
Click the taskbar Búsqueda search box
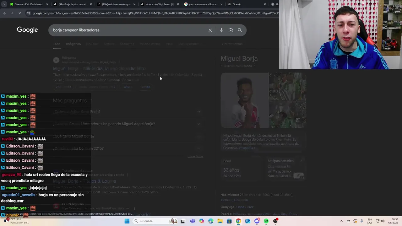[155, 221]
